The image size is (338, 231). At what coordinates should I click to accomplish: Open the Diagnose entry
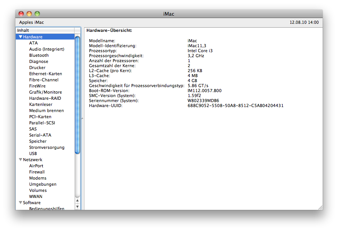39,61
